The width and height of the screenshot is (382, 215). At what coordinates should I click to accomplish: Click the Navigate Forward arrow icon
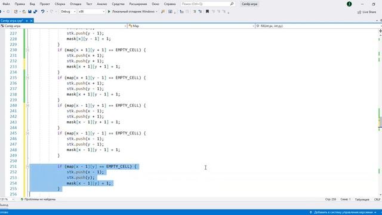click(8, 11)
